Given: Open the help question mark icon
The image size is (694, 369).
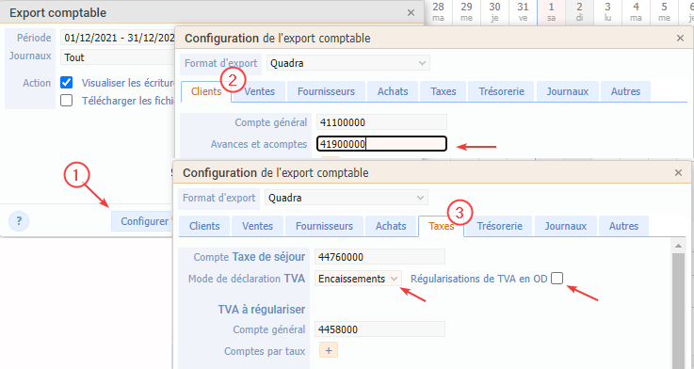Looking at the screenshot, I should (19, 221).
